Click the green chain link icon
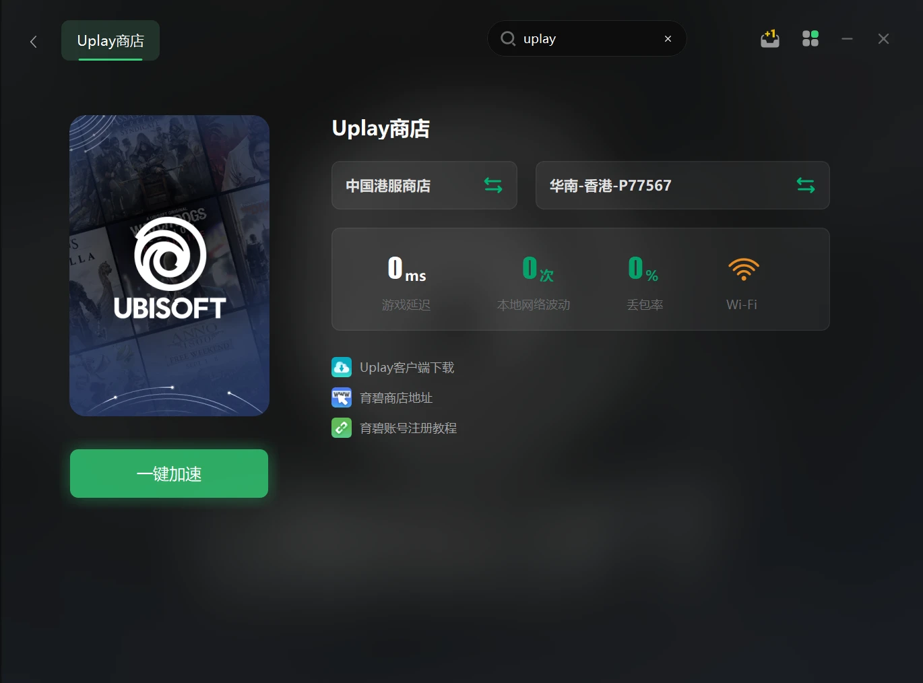The height and width of the screenshot is (683, 923). click(x=342, y=428)
